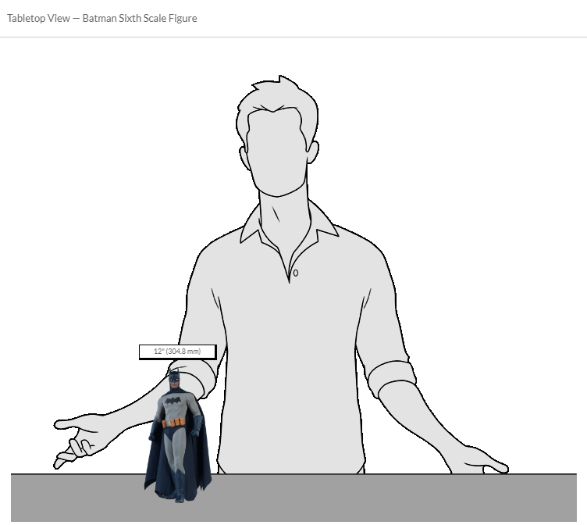Click the Batman figure image

(178, 436)
